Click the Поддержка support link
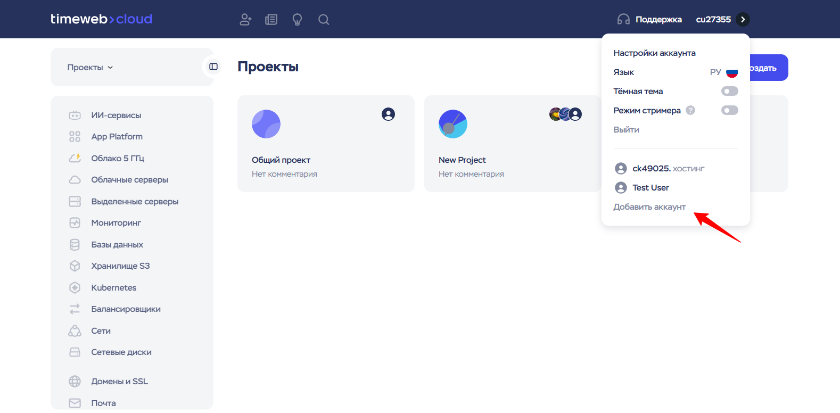Viewport: 840px width, 413px height. [x=658, y=20]
